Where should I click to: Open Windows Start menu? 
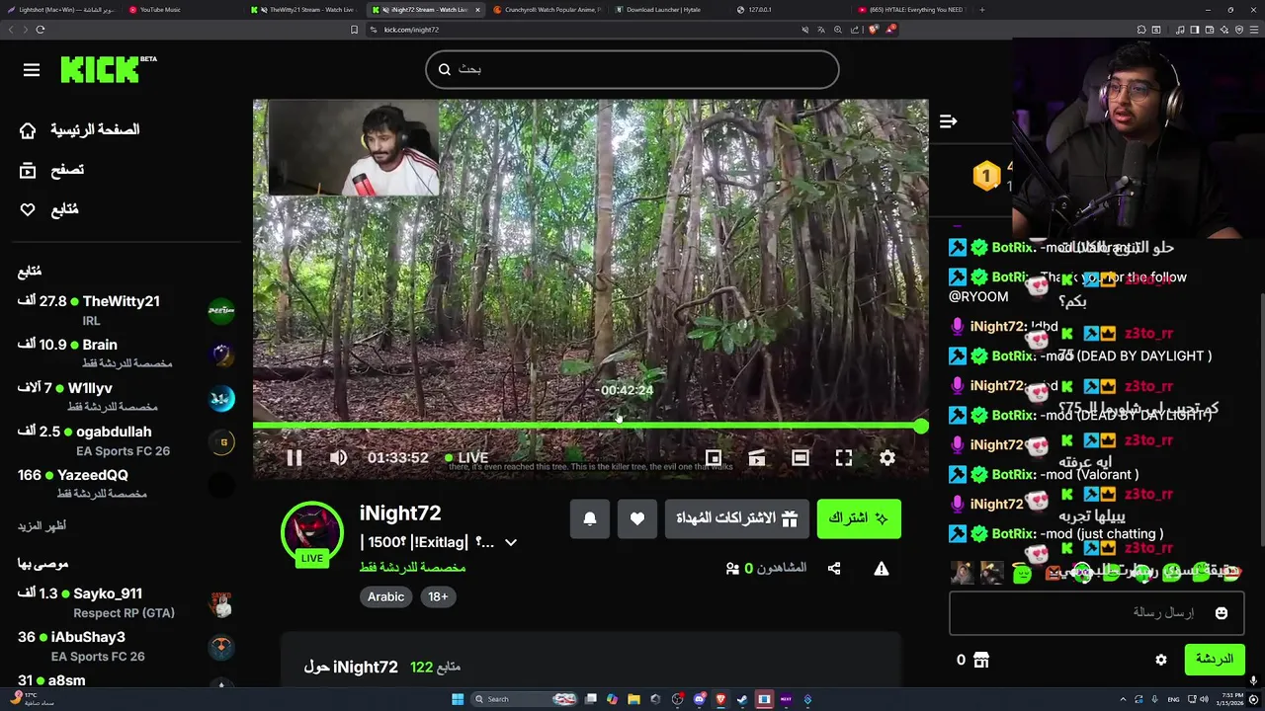click(458, 699)
